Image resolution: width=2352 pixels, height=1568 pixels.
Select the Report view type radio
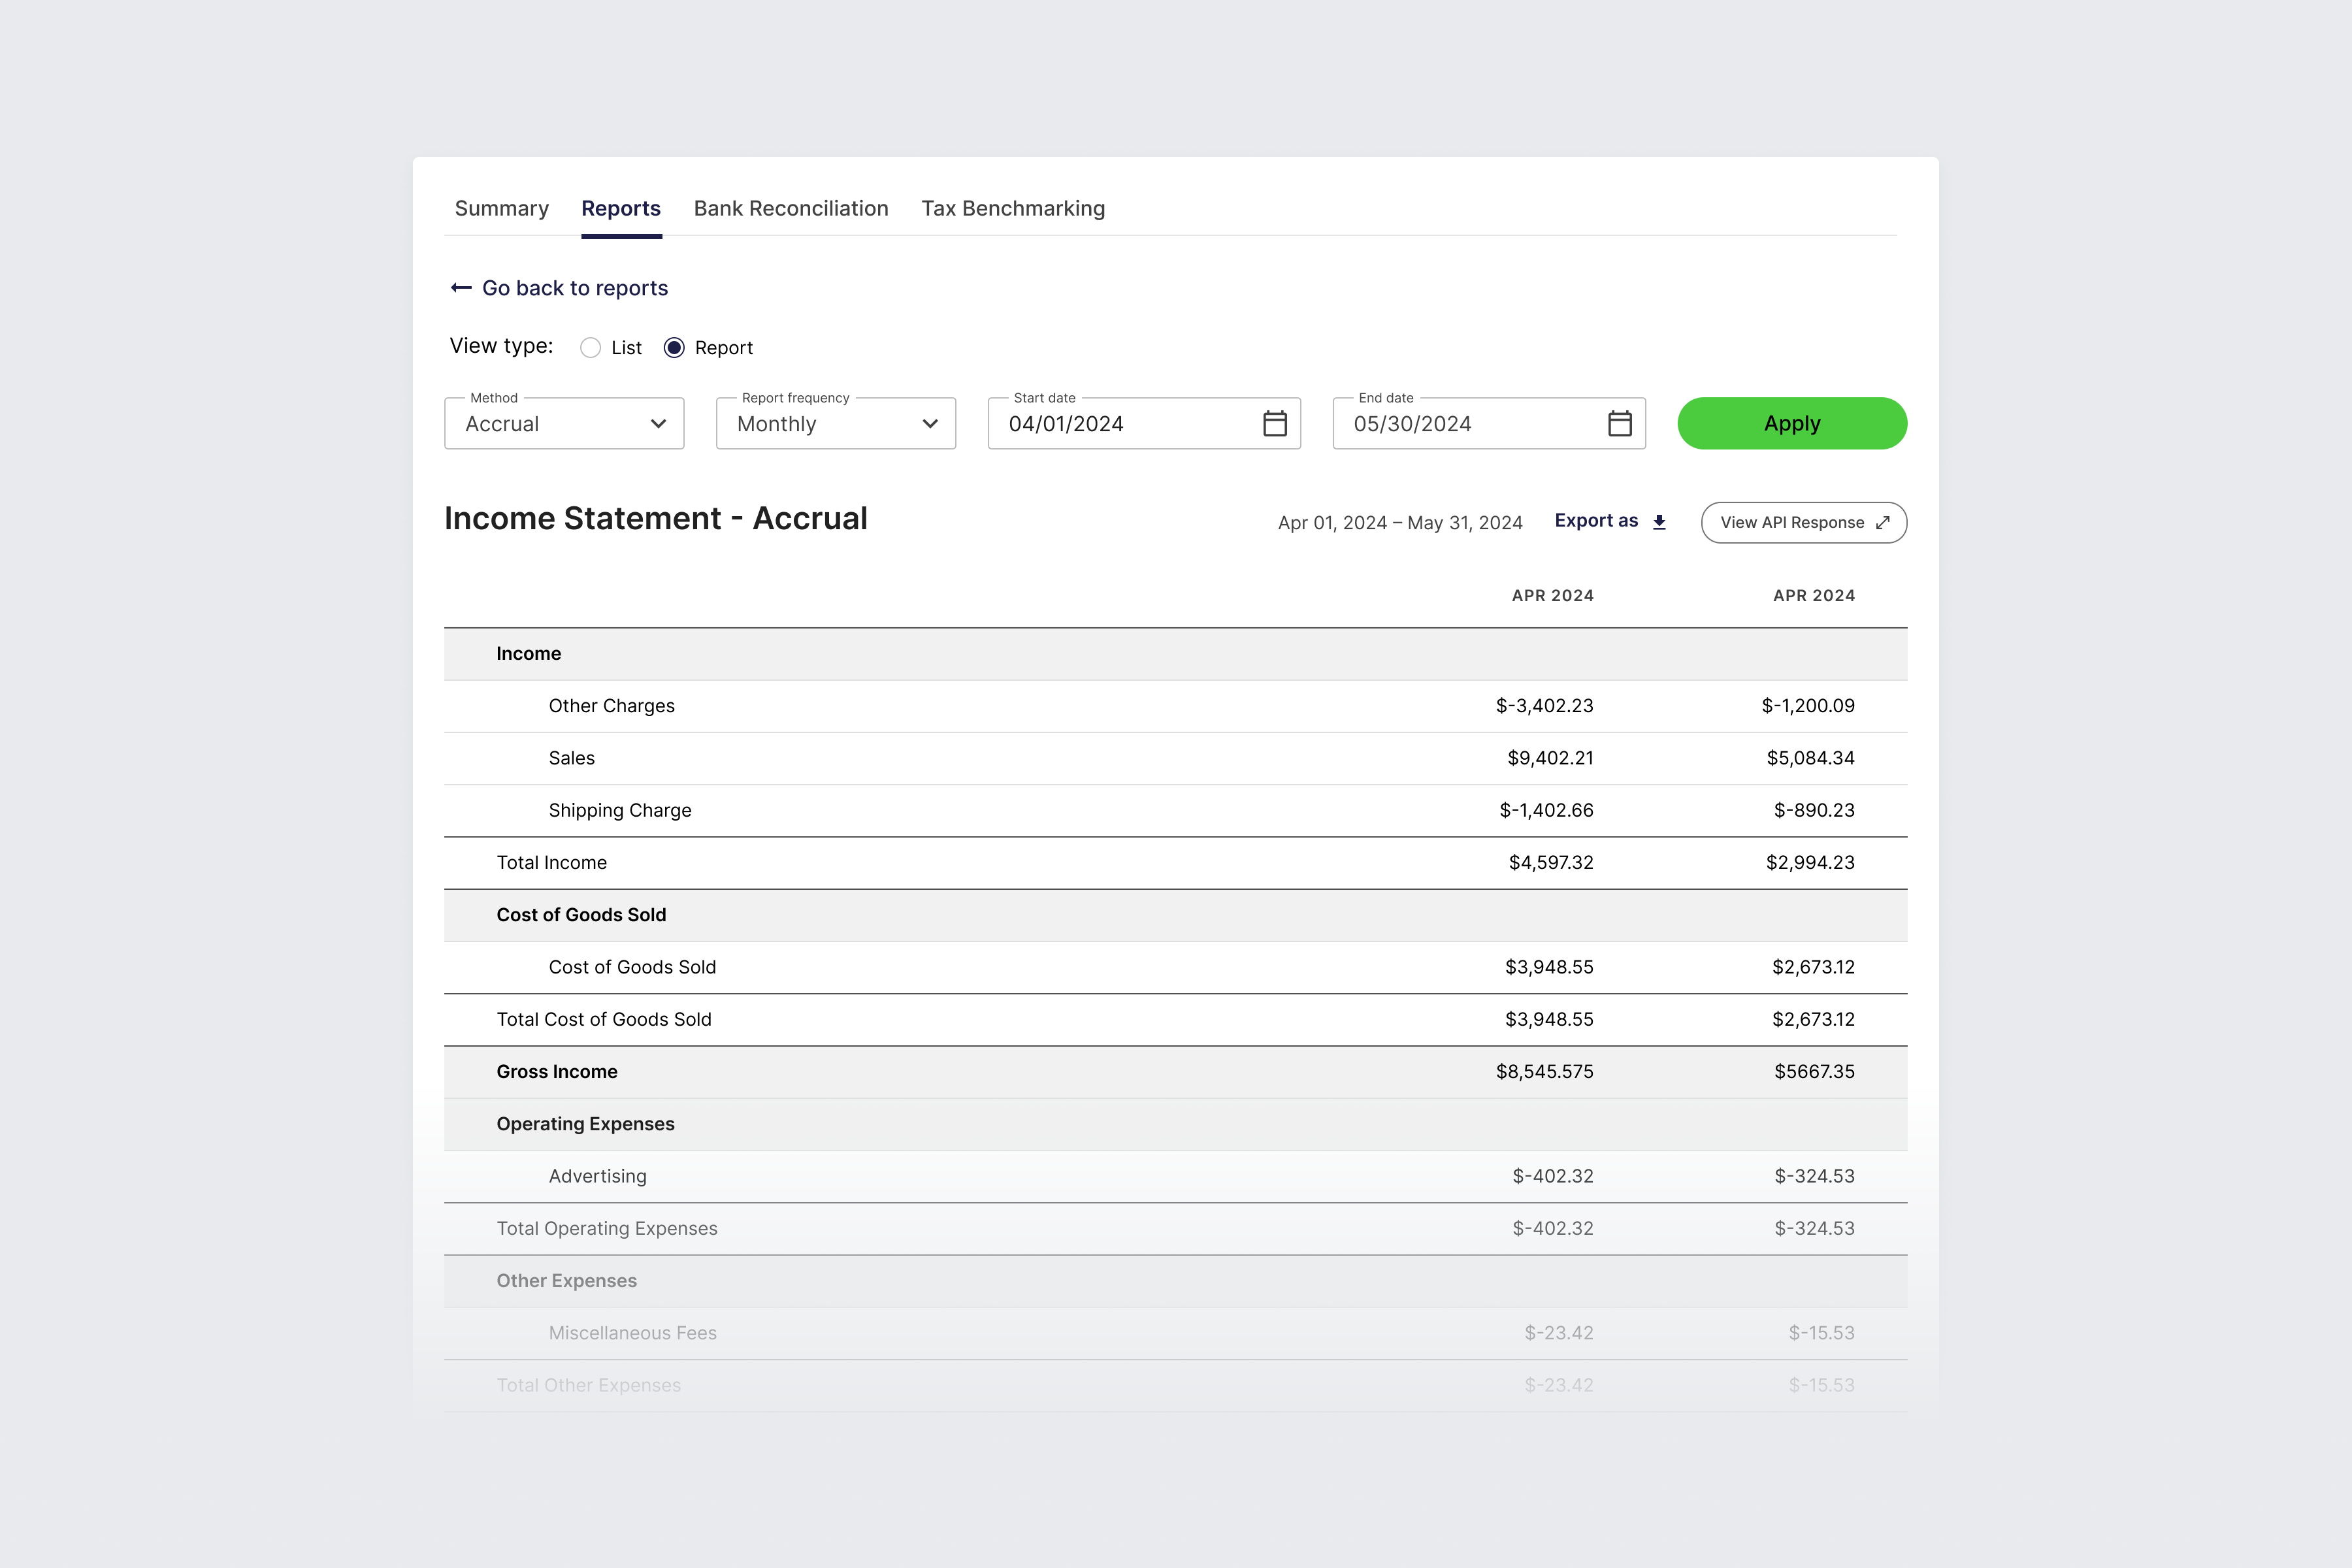[674, 348]
